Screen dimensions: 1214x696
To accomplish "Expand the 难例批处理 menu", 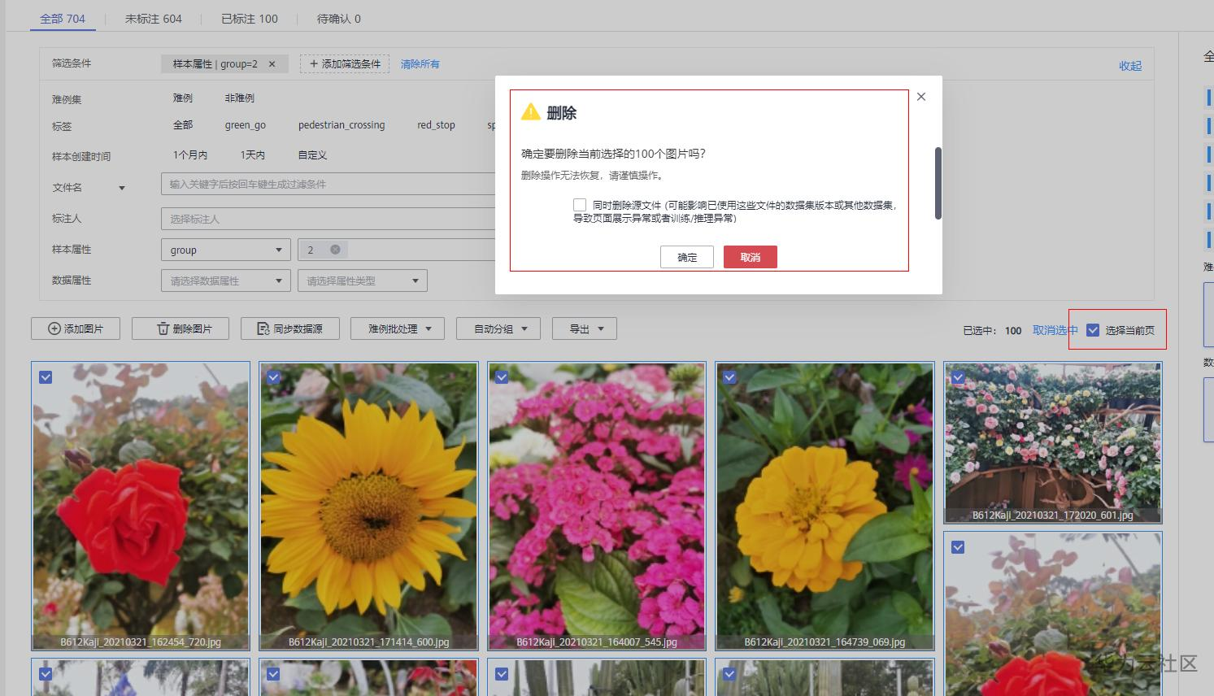I will click(398, 328).
